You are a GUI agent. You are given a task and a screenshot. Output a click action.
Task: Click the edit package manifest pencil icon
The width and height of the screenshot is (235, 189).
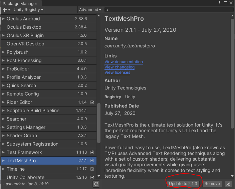point(228,184)
